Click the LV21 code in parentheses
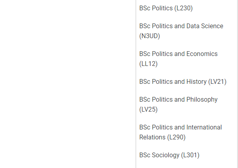238x168 pixels. (217, 82)
